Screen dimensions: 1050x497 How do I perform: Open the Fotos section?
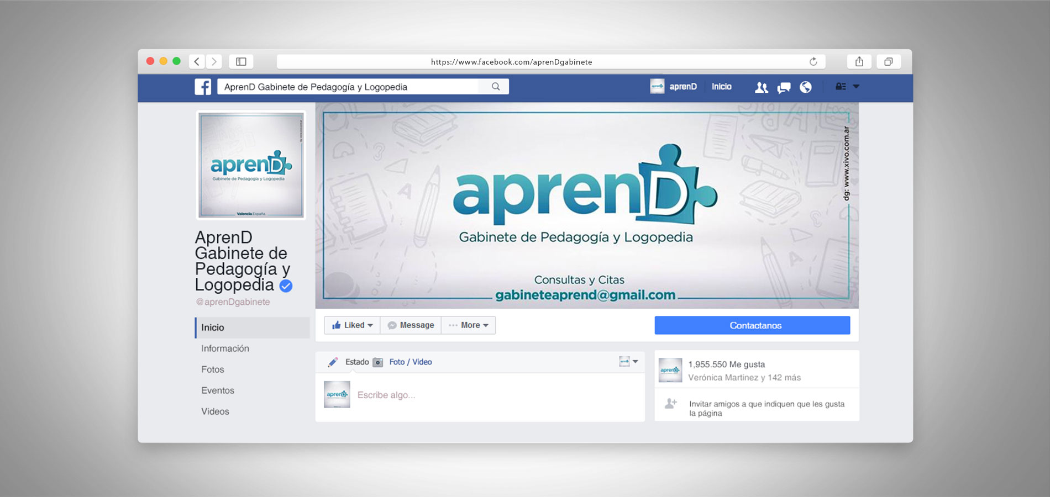tap(212, 369)
